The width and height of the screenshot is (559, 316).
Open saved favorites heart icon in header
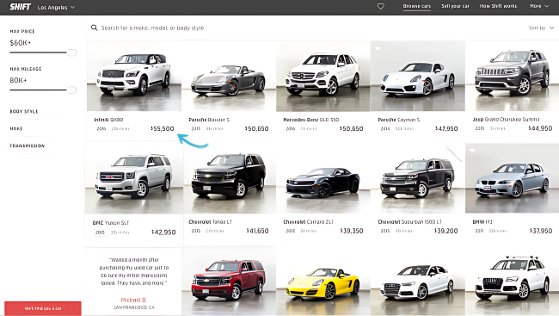point(381,6)
